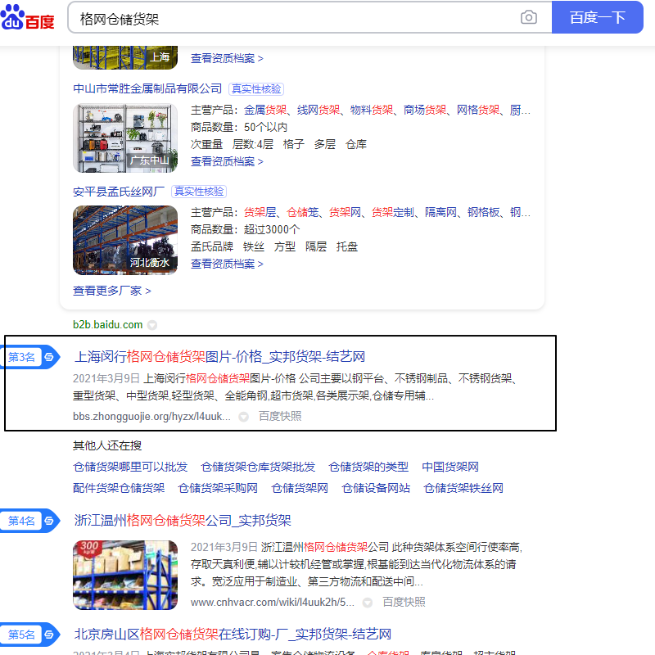
Task: Search 仓储货架采购网 suggestion
Action: pyautogui.click(x=218, y=488)
